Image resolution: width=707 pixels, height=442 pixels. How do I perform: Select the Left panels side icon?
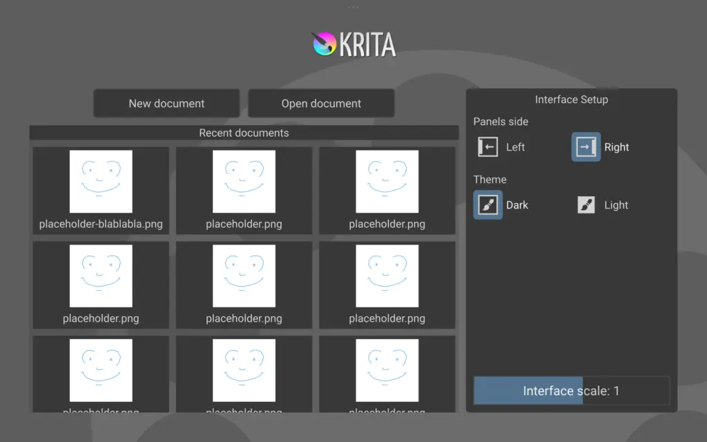click(488, 147)
